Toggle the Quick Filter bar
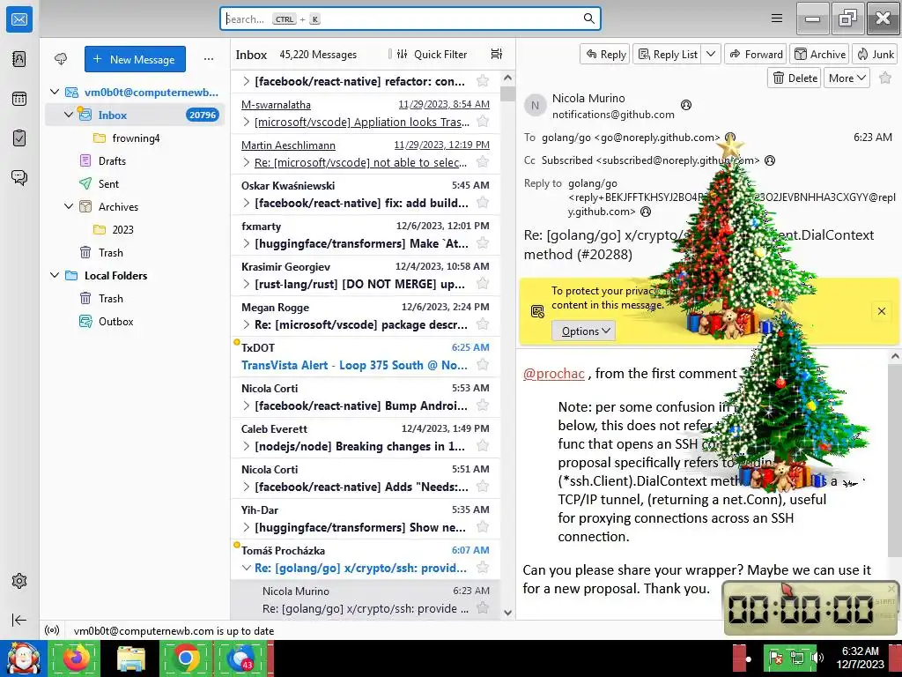The width and height of the screenshot is (902, 677). [x=432, y=54]
